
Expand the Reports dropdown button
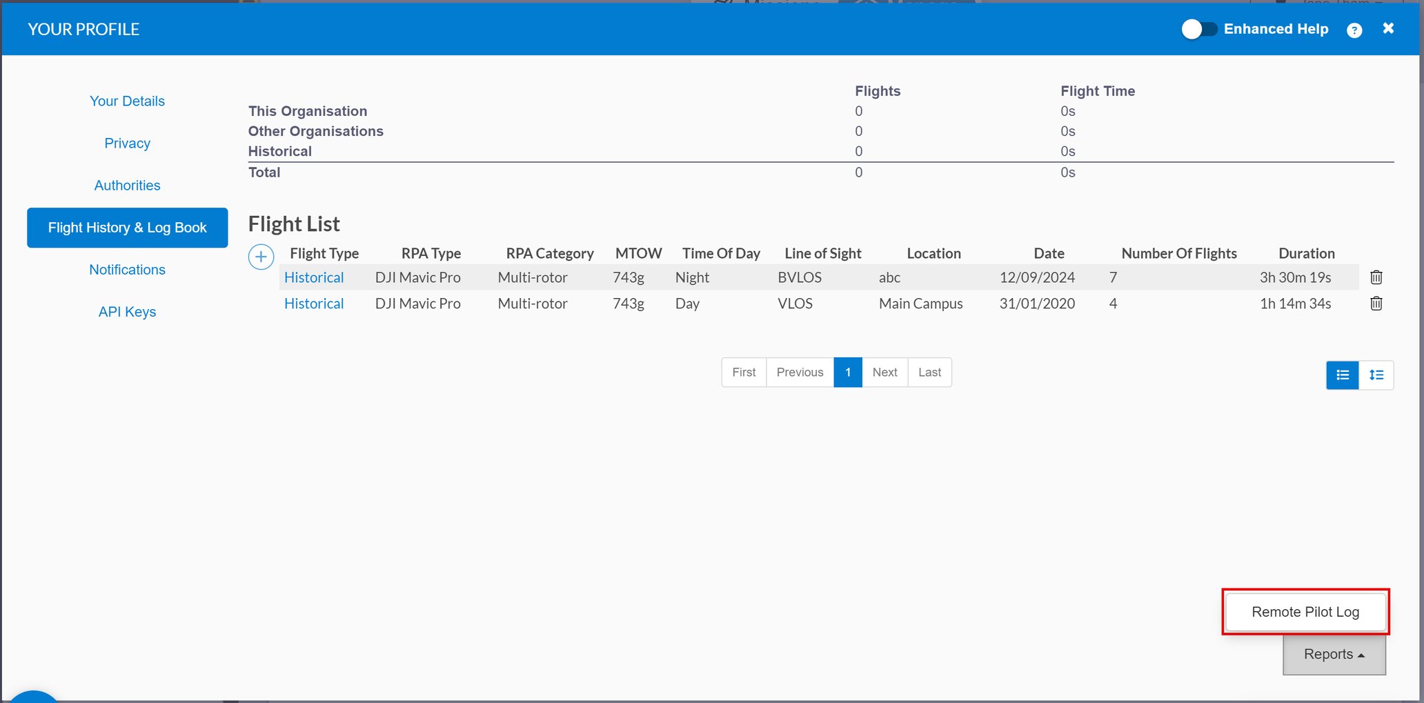[x=1334, y=654]
